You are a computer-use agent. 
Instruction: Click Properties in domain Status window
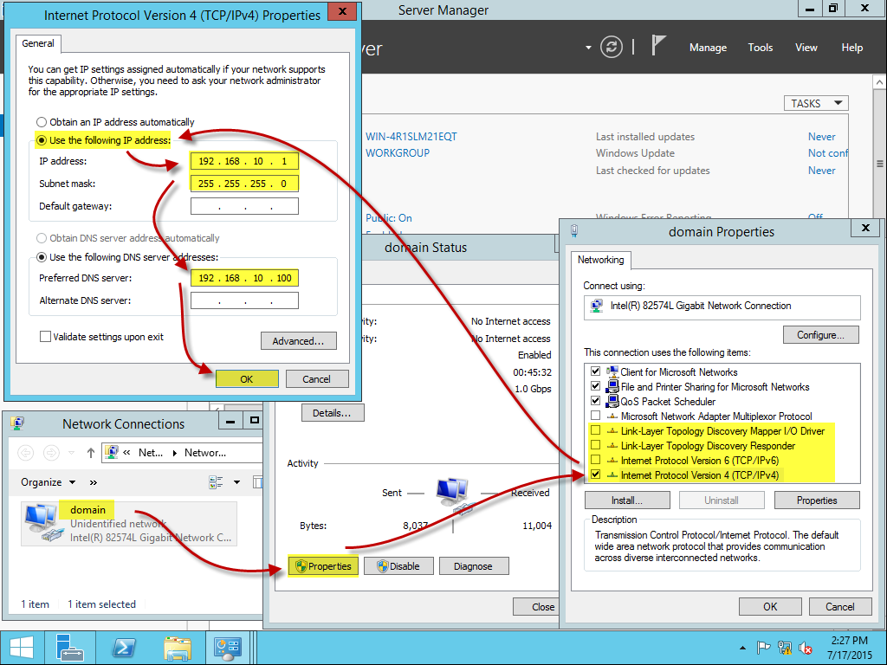(324, 566)
